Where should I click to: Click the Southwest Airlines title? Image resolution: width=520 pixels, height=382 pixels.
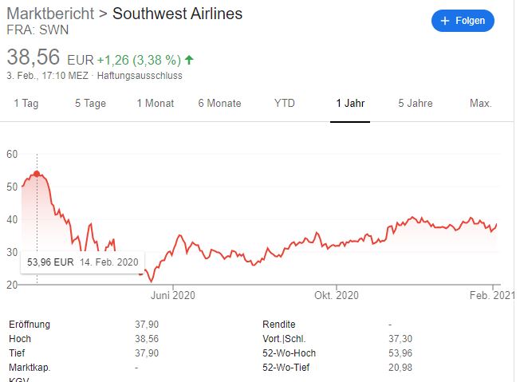[x=177, y=14]
